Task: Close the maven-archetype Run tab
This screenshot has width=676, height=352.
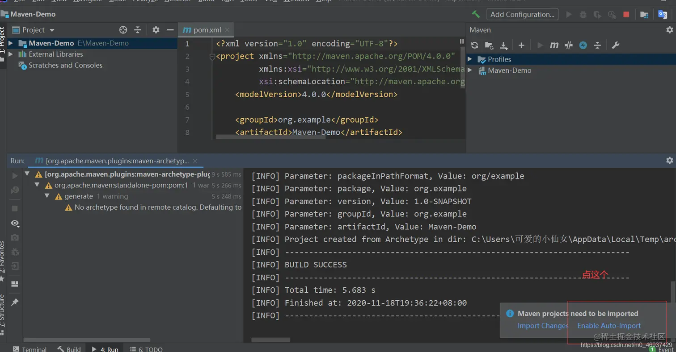Action: 195,161
